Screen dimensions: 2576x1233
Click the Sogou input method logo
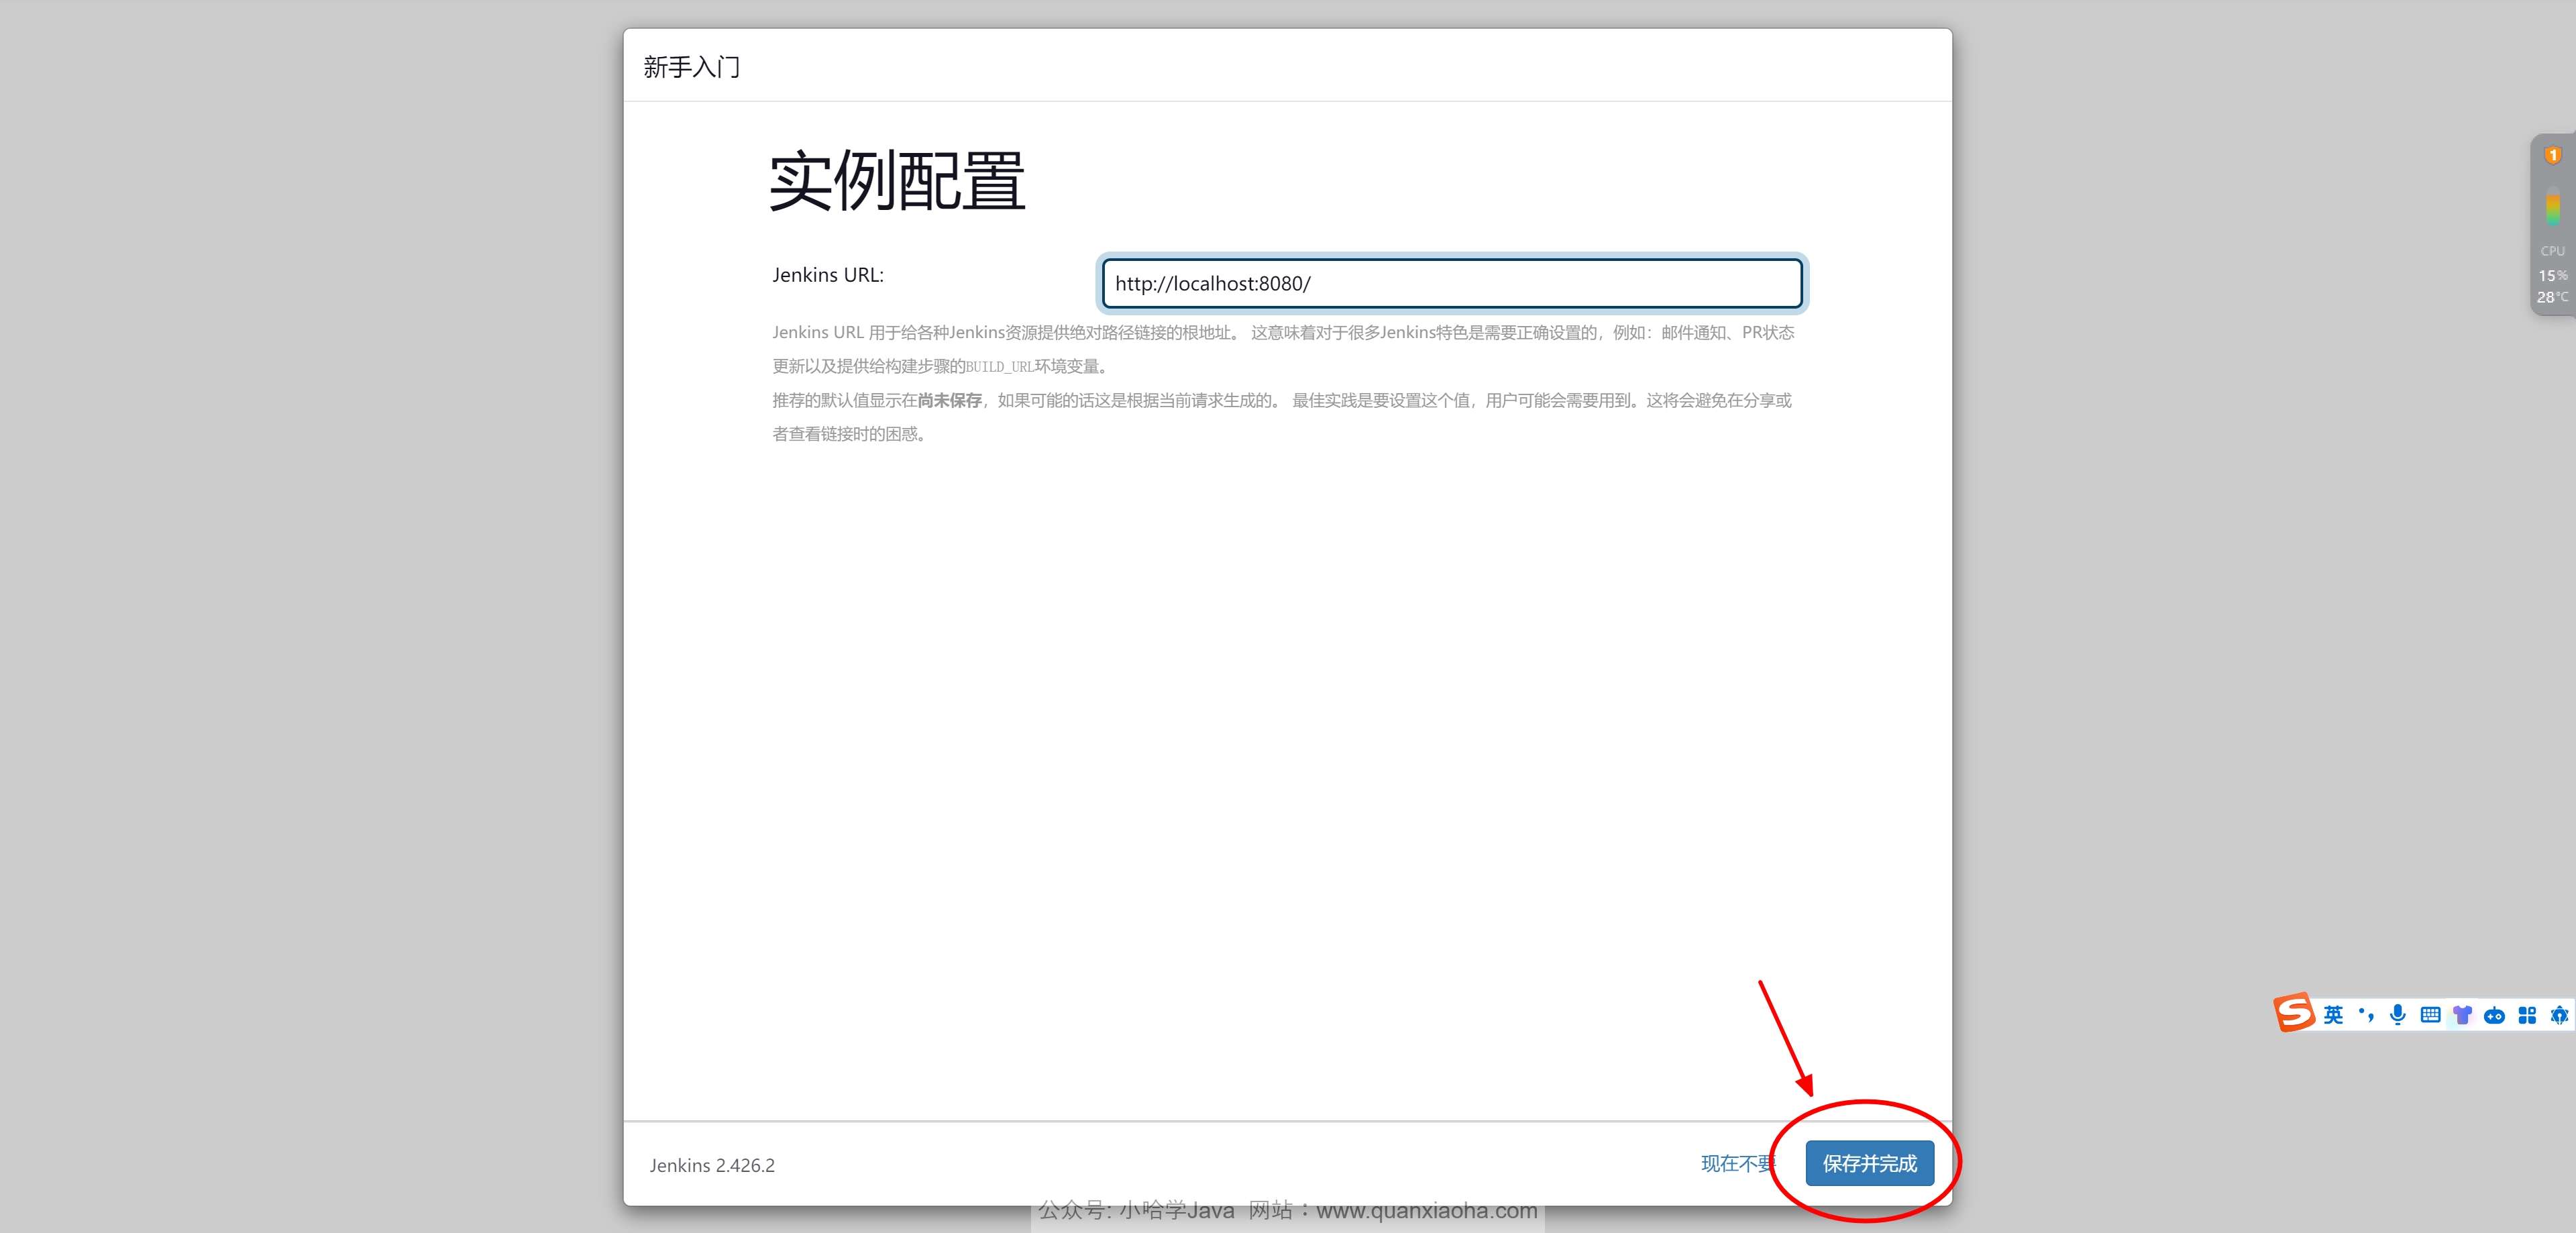2294,1012
